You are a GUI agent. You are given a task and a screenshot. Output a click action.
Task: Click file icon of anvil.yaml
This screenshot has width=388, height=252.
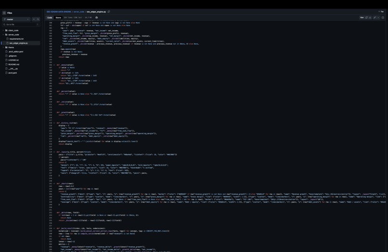click(x=6, y=73)
